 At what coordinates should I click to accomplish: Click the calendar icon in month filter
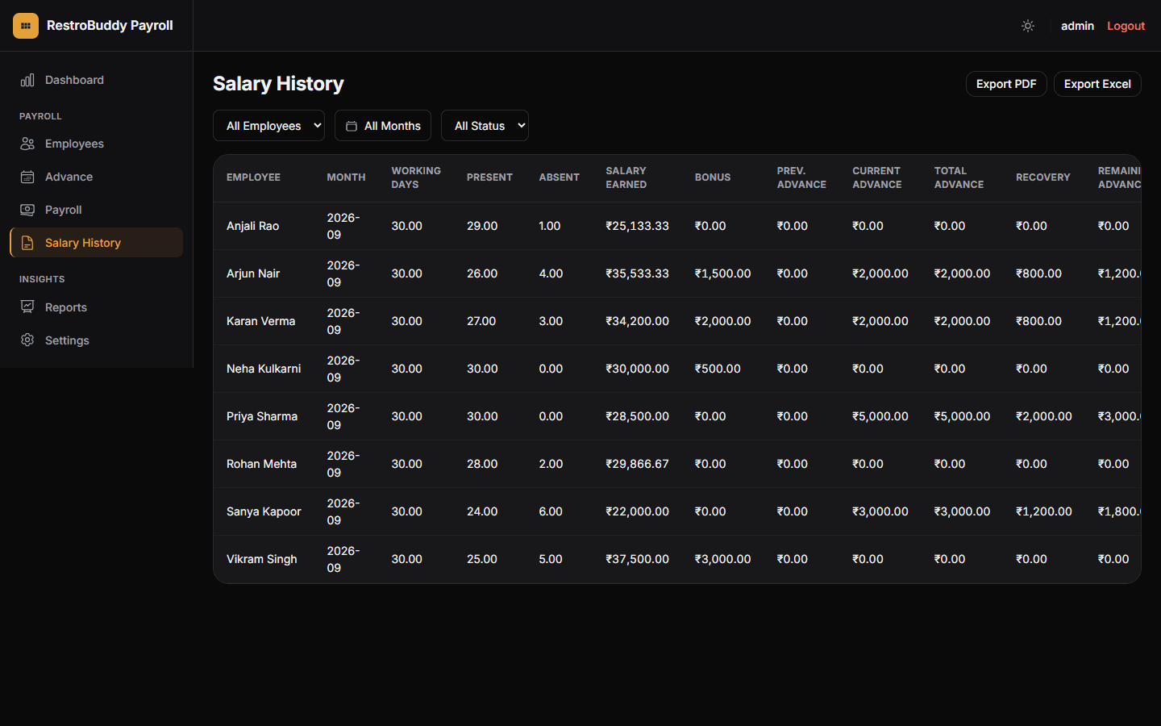point(352,126)
